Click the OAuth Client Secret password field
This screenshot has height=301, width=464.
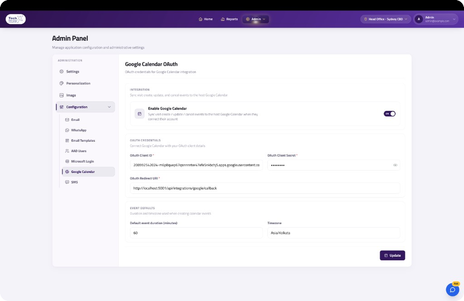(x=334, y=165)
